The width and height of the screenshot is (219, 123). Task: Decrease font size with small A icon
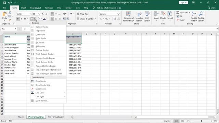[x=47, y=14]
